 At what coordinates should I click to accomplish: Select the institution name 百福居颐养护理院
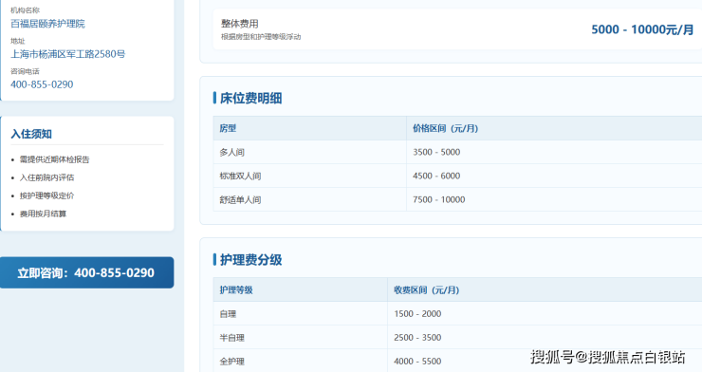click(x=47, y=24)
